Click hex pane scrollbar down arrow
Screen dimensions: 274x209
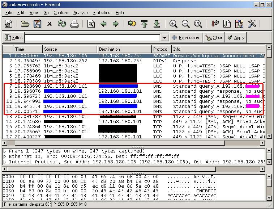tap(269, 198)
